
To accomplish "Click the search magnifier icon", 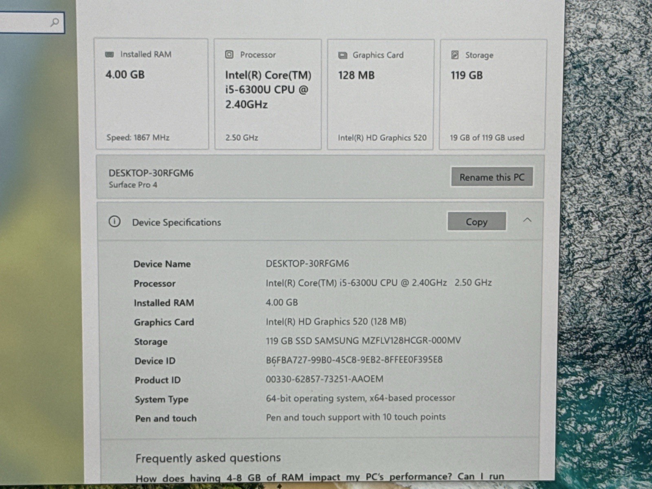I will [x=55, y=22].
